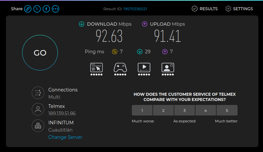Rate Telmex customer service 3

(x=184, y=110)
